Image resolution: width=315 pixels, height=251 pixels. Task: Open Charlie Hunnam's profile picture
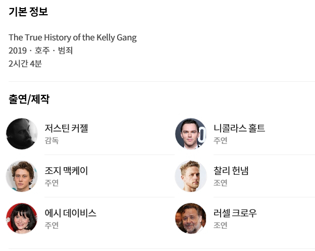point(190,176)
